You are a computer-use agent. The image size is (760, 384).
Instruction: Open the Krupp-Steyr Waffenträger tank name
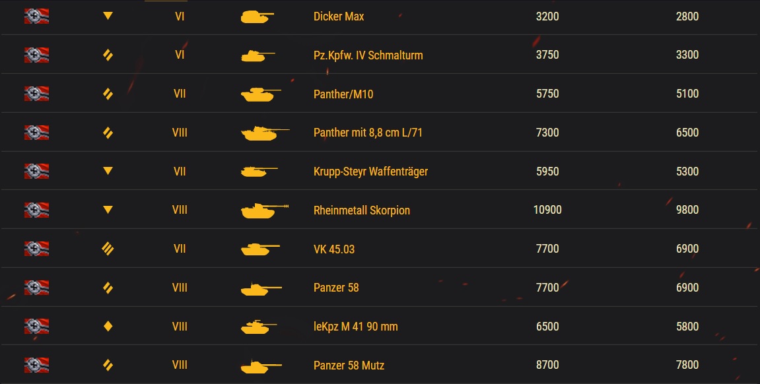tap(371, 172)
